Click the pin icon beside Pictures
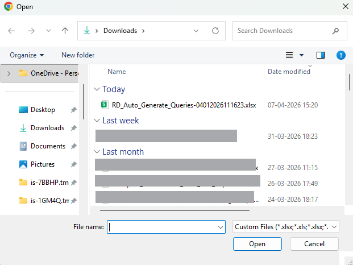Screen dimensions: 353x265 pos(74,164)
